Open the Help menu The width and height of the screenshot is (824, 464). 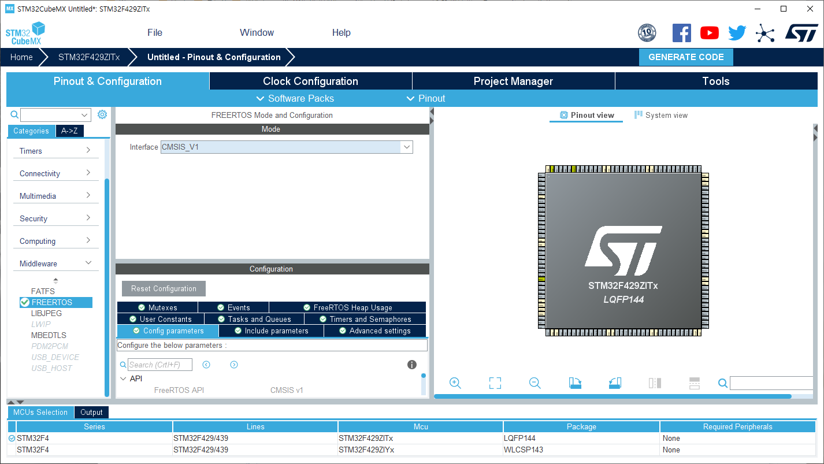(342, 32)
